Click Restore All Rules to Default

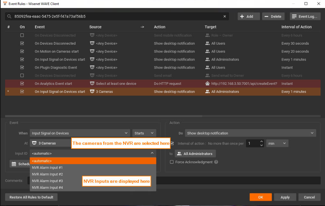pos(31,197)
